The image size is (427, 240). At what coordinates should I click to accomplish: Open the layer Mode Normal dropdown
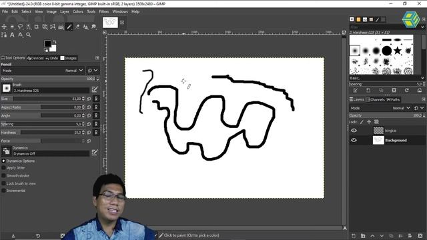380,108
